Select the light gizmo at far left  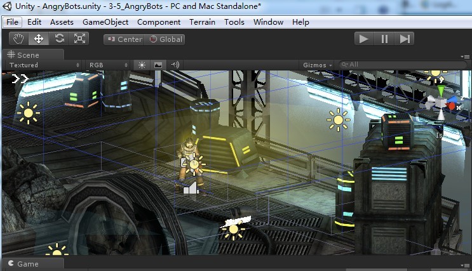[x=29, y=113]
